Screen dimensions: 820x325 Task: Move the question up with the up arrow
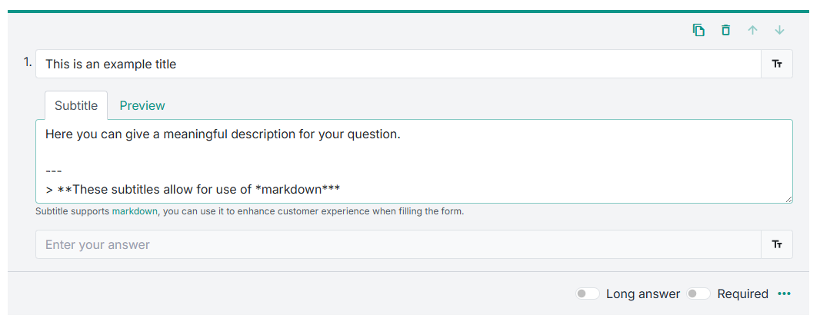(752, 30)
